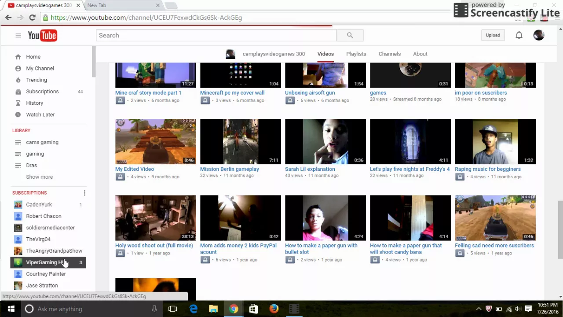Screen dimensions: 563x317
Task: Open Mission Berlin gameplay video title
Action: tap(229, 169)
